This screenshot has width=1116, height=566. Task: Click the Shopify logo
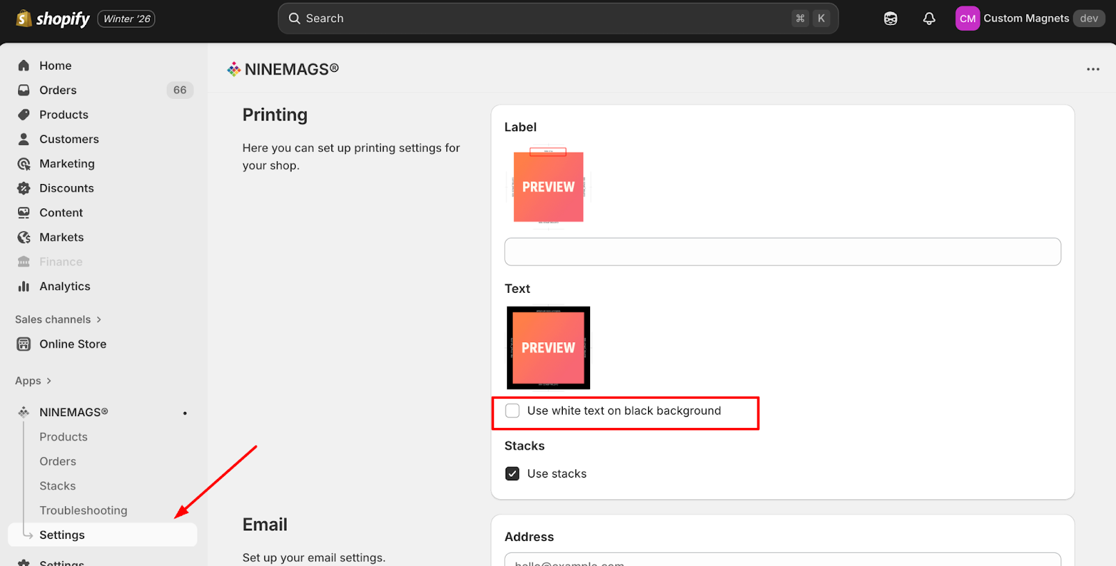pos(53,19)
